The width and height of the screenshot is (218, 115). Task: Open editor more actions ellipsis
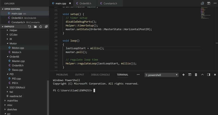pyautogui.click(x=215, y=3)
